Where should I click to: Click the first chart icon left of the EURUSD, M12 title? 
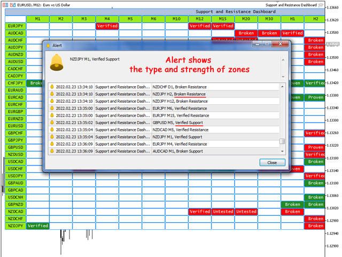point(5,5)
